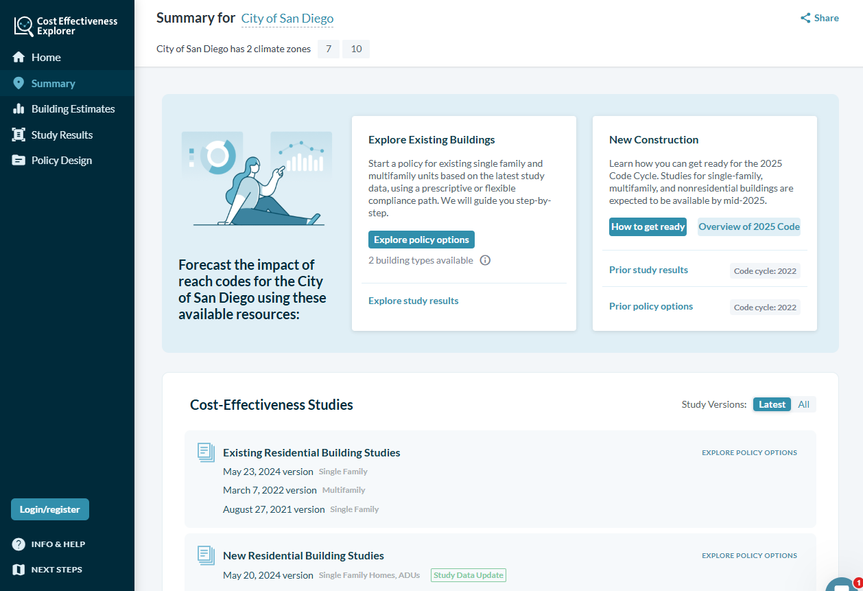Click the info icon beside building types available

pyautogui.click(x=485, y=260)
